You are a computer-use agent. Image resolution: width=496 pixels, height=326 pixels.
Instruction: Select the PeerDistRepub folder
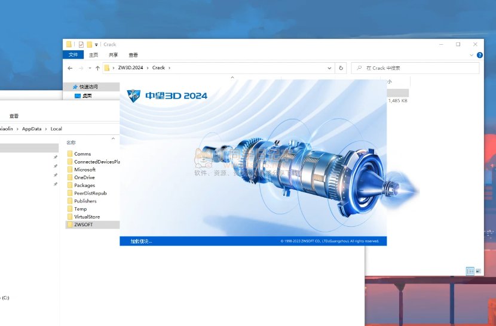pyautogui.click(x=90, y=193)
